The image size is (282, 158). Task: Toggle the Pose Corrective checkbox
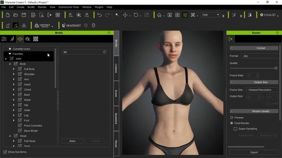coord(20,126)
